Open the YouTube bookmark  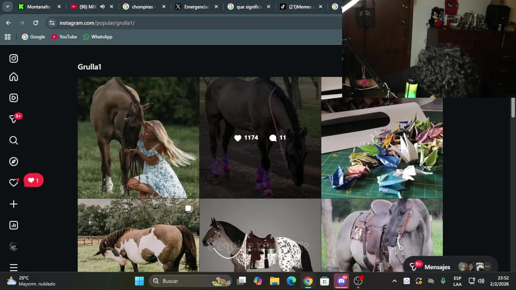(x=64, y=37)
